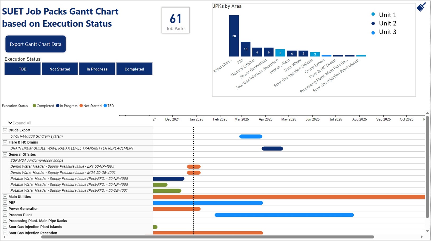The width and height of the screenshot is (431, 241).
Task: Toggle the Not Started status filter
Action: tap(60, 69)
